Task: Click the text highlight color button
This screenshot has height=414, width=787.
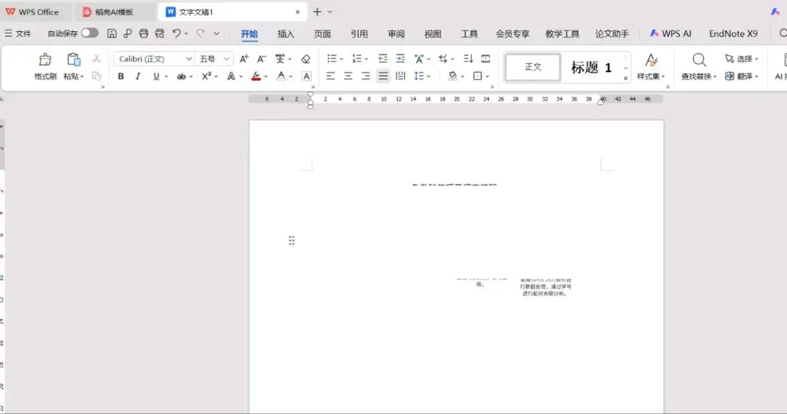Action: [x=256, y=76]
